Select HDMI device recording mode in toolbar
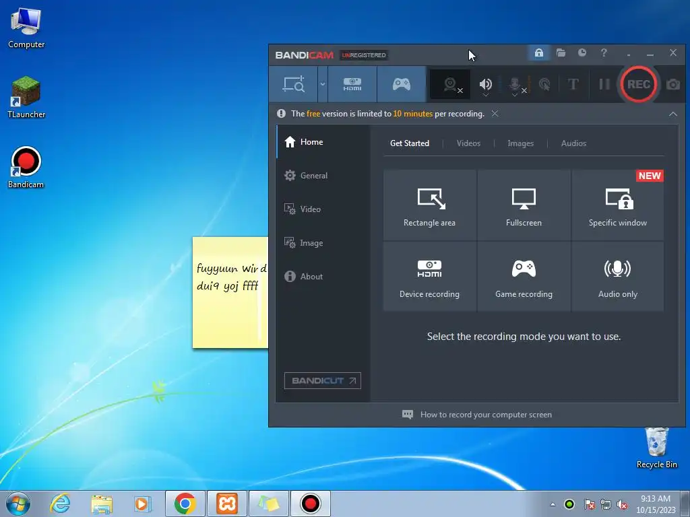The image size is (690, 517). [352, 84]
